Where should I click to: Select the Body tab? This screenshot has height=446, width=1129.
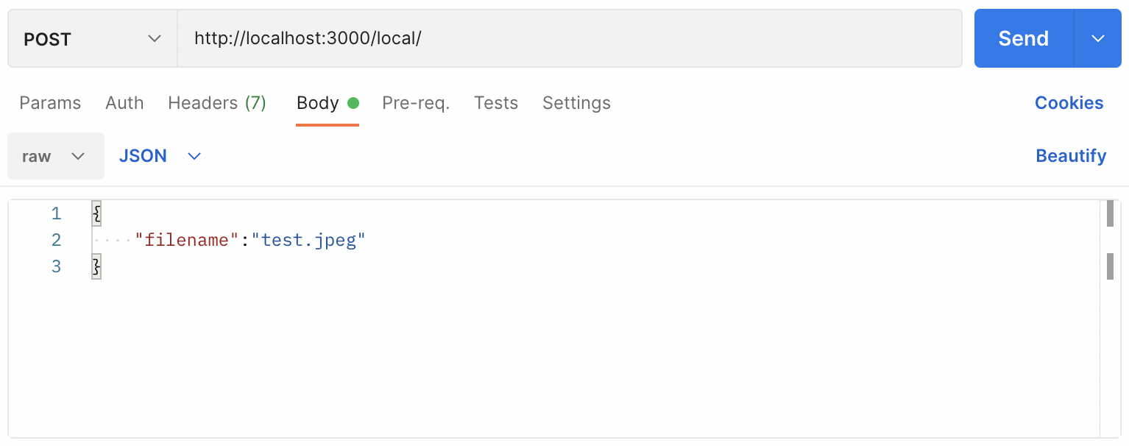coord(318,103)
